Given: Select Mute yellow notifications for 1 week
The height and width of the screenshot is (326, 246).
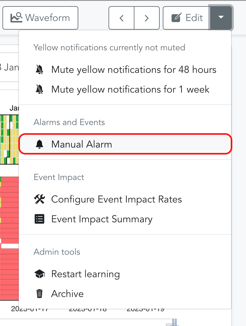Looking at the screenshot, I should (130, 90).
